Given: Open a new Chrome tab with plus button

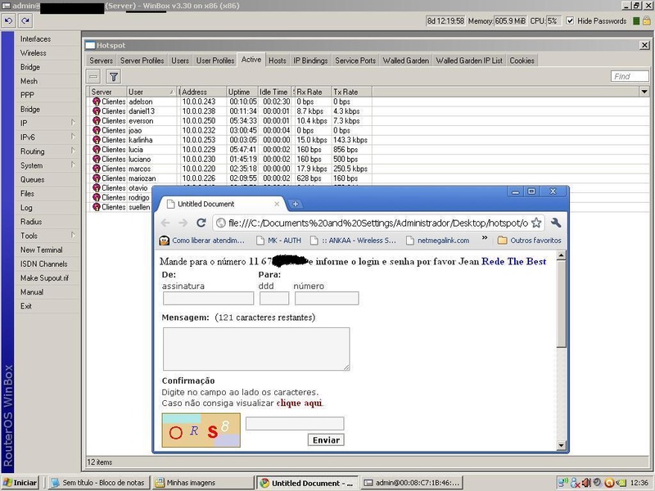Looking at the screenshot, I should [x=296, y=204].
